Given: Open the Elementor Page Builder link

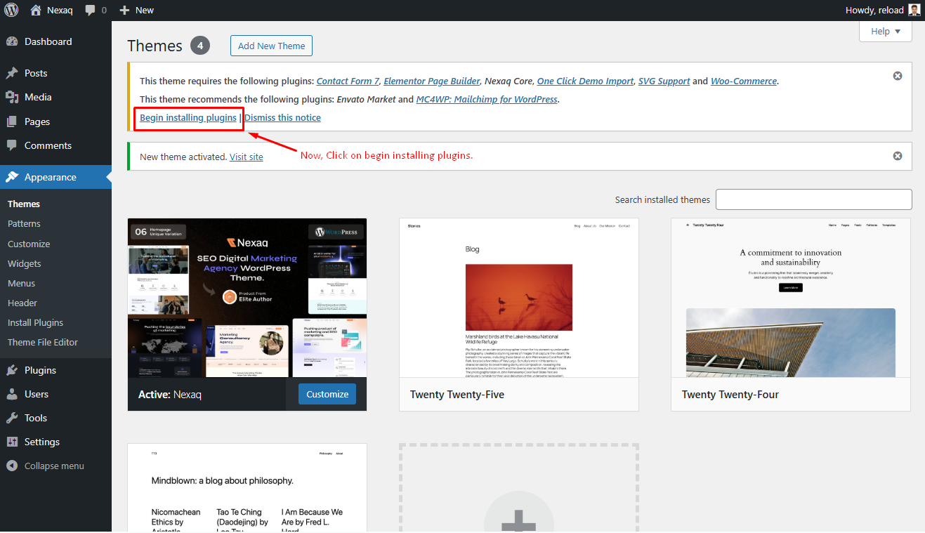Looking at the screenshot, I should 432,81.
